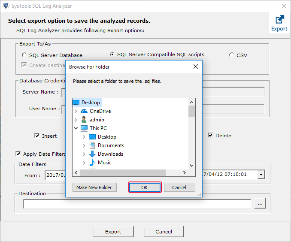291x242 pixels.
Task: Click Make New Folder button
Action: pyautogui.click(x=94, y=188)
